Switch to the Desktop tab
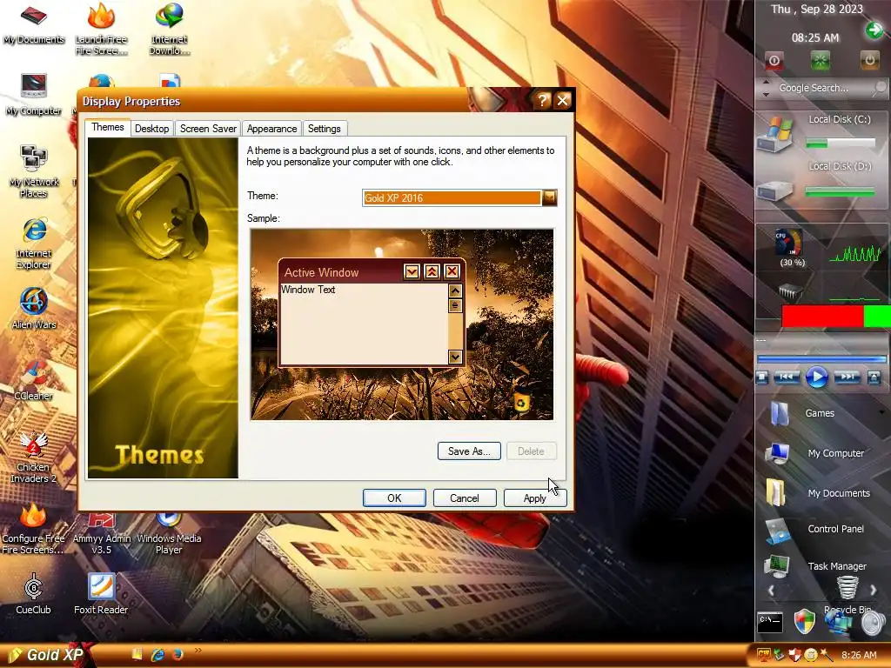Screen dimensions: 891x668 pyautogui.click(x=151, y=129)
